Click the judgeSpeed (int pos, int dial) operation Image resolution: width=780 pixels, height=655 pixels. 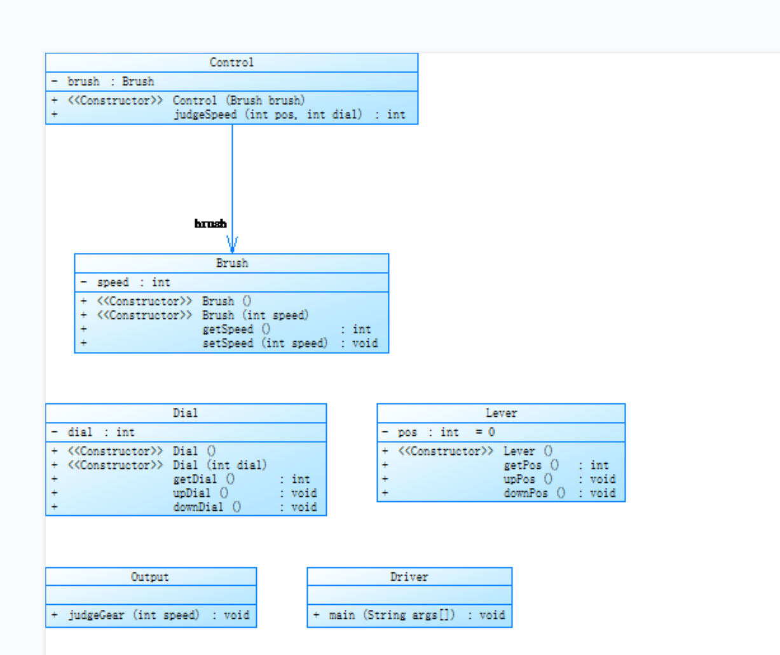228,114
